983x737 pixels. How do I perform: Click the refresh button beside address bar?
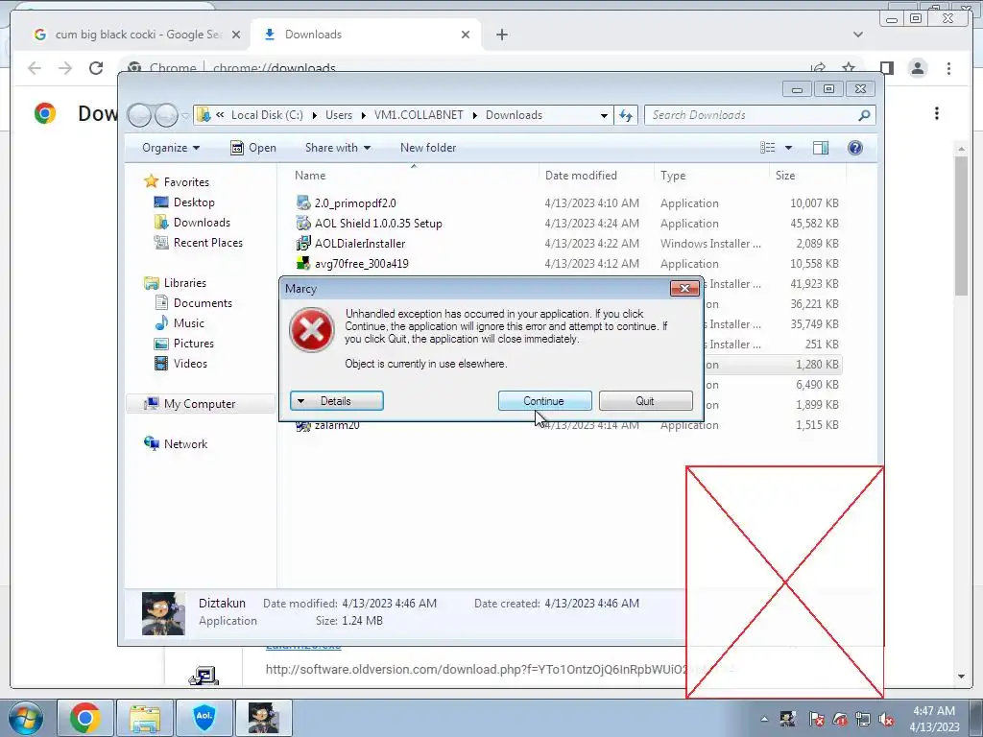click(x=626, y=115)
